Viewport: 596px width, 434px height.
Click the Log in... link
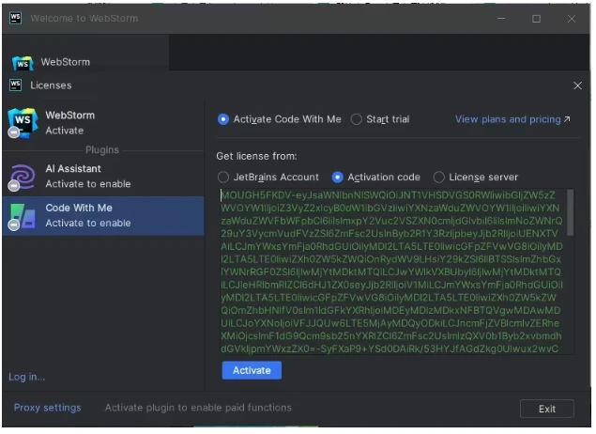point(27,377)
